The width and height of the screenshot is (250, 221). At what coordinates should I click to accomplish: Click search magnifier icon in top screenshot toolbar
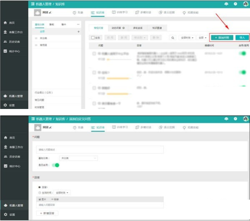click(173, 38)
